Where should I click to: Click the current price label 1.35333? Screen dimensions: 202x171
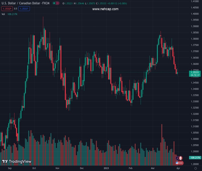click(x=195, y=73)
